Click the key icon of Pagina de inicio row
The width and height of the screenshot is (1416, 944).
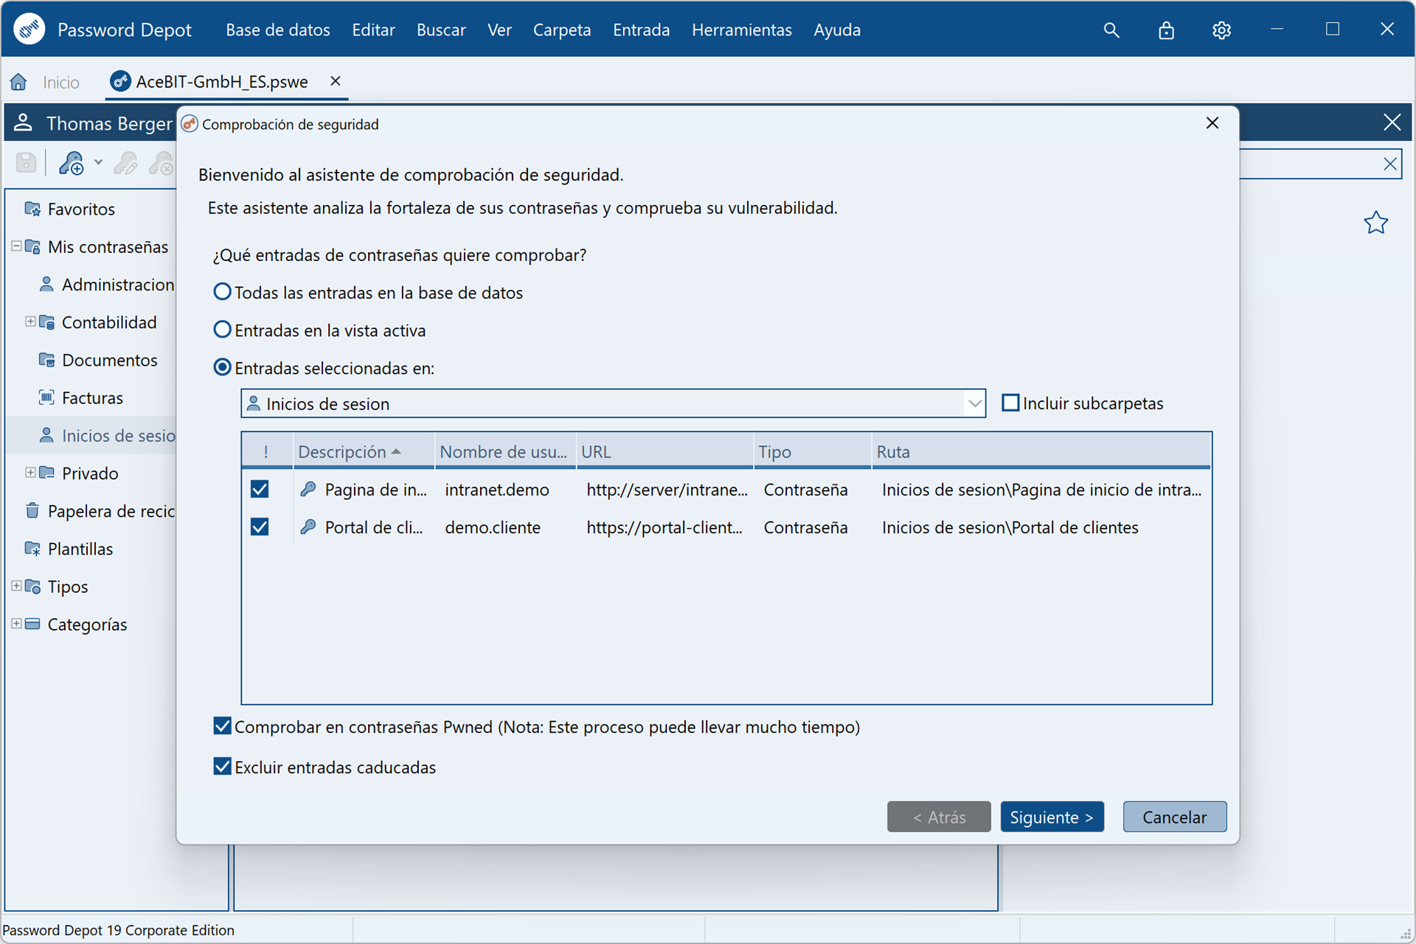(308, 489)
